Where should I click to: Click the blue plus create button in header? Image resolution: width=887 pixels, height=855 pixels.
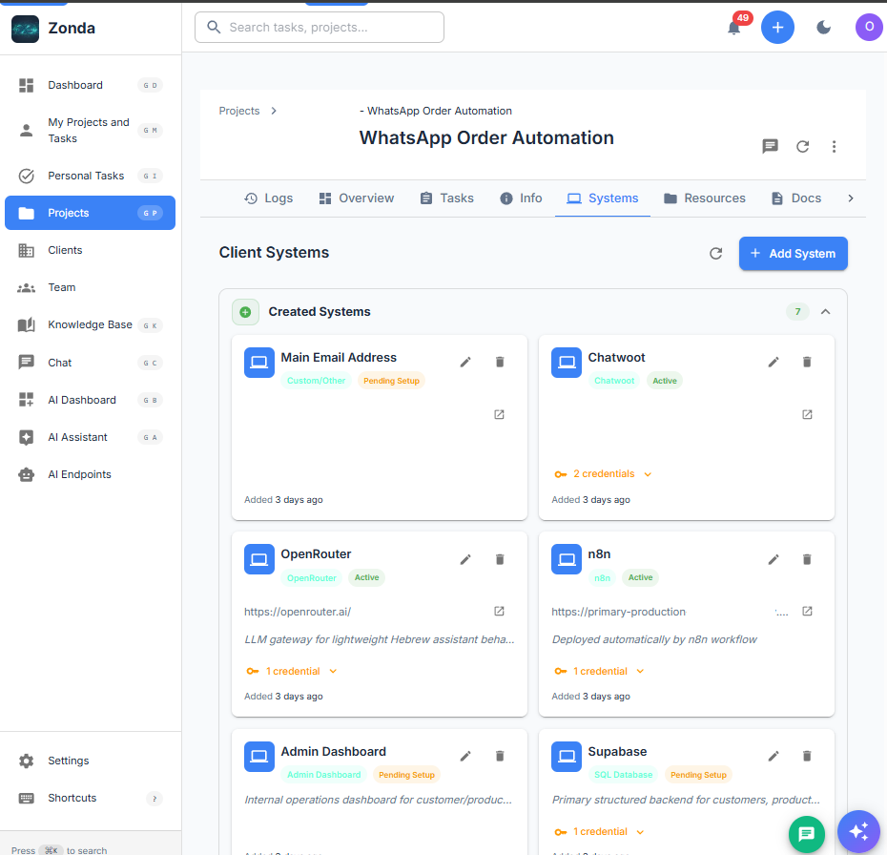click(x=777, y=27)
